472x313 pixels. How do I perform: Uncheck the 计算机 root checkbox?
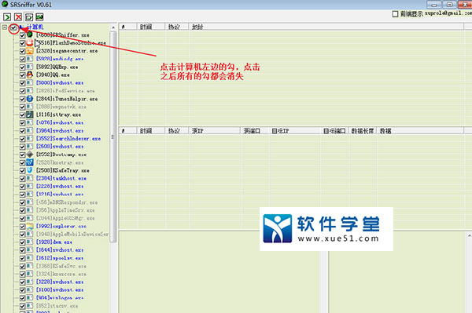click(x=13, y=27)
